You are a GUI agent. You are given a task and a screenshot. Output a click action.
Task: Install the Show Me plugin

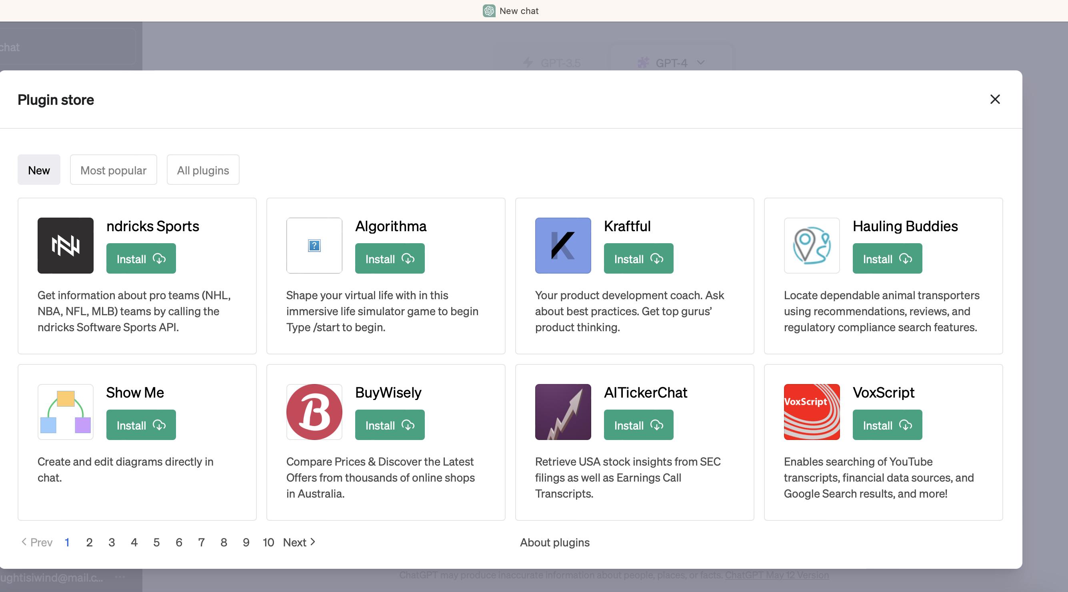pyautogui.click(x=141, y=425)
